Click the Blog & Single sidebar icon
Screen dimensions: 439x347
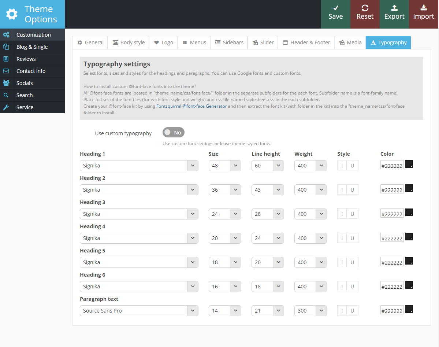coord(6,47)
